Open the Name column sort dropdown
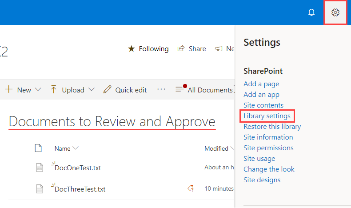This screenshot has width=351, height=208. [x=76, y=148]
